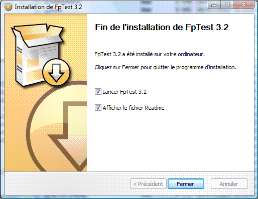Click the Fermer button
258x199 pixels.
tap(186, 184)
